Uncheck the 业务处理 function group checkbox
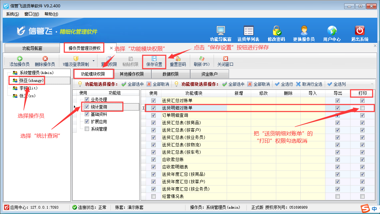The width and height of the screenshot is (380, 214). 87,99
